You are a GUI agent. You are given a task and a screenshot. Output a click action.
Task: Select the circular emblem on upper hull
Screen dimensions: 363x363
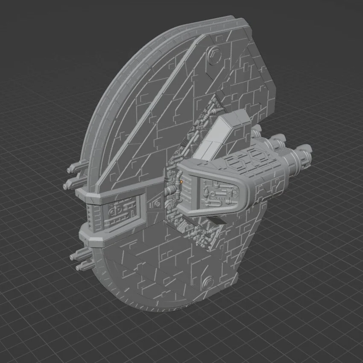point(214,55)
